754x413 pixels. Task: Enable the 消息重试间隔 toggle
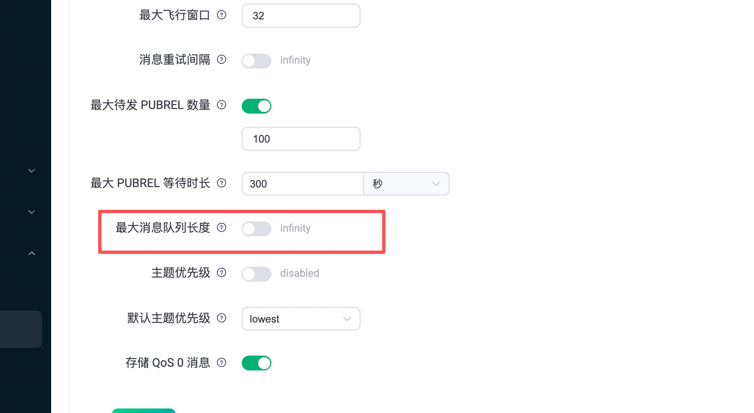tap(256, 61)
